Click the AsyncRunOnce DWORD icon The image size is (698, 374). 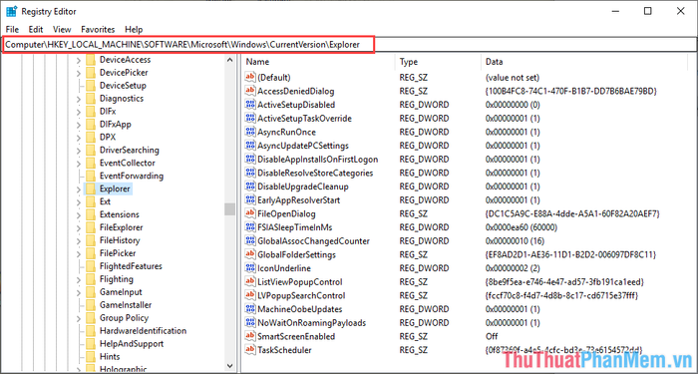click(x=250, y=132)
